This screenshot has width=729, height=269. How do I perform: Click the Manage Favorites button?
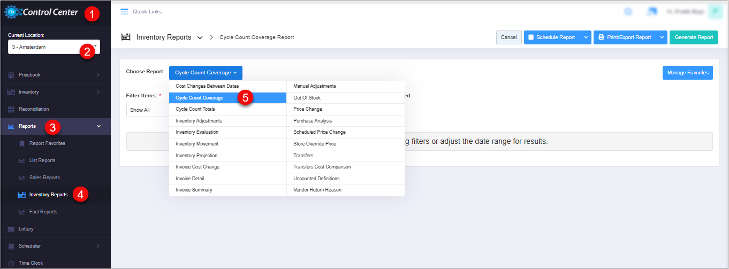click(x=687, y=73)
